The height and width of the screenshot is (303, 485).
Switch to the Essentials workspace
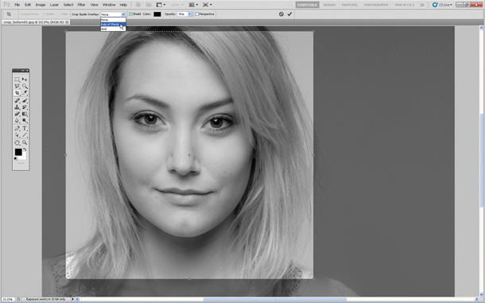coord(308,5)
